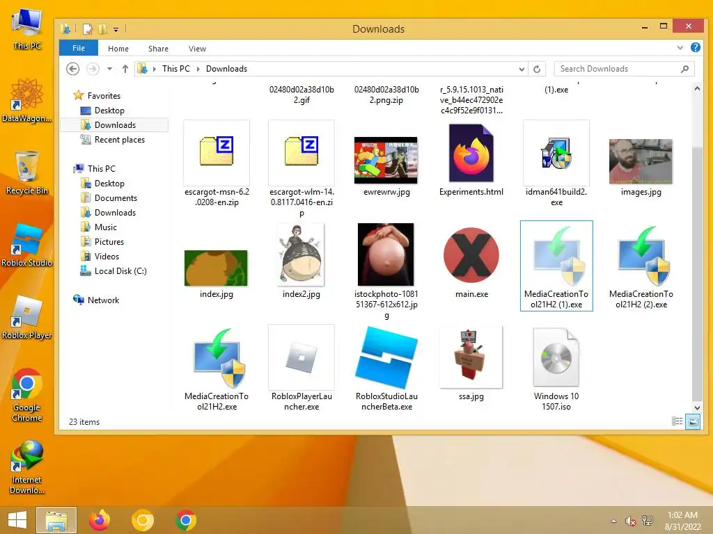The height and width of the screenshot is (534, 713).
Task: Click the Search Downloads field
Action: 624,69
